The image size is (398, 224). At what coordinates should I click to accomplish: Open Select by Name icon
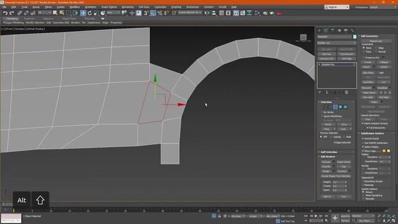pos(62,13)
